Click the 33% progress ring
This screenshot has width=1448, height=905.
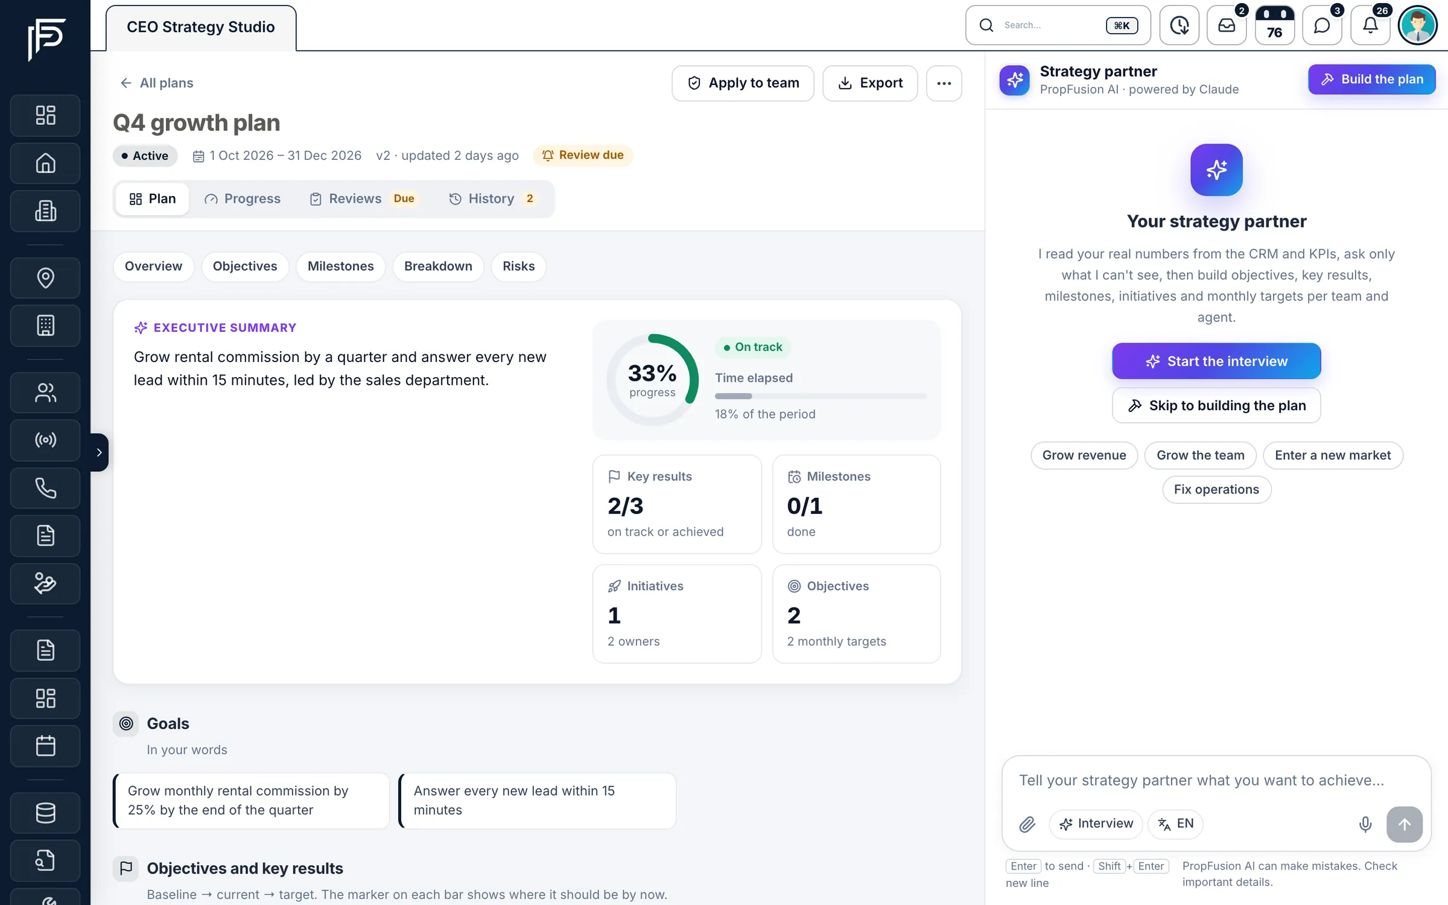pyautogui.click(x=652, y=379)
